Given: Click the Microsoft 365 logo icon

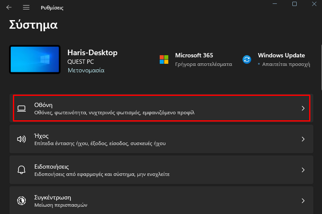Looking at the screenshot, I should tap(164, 59).
